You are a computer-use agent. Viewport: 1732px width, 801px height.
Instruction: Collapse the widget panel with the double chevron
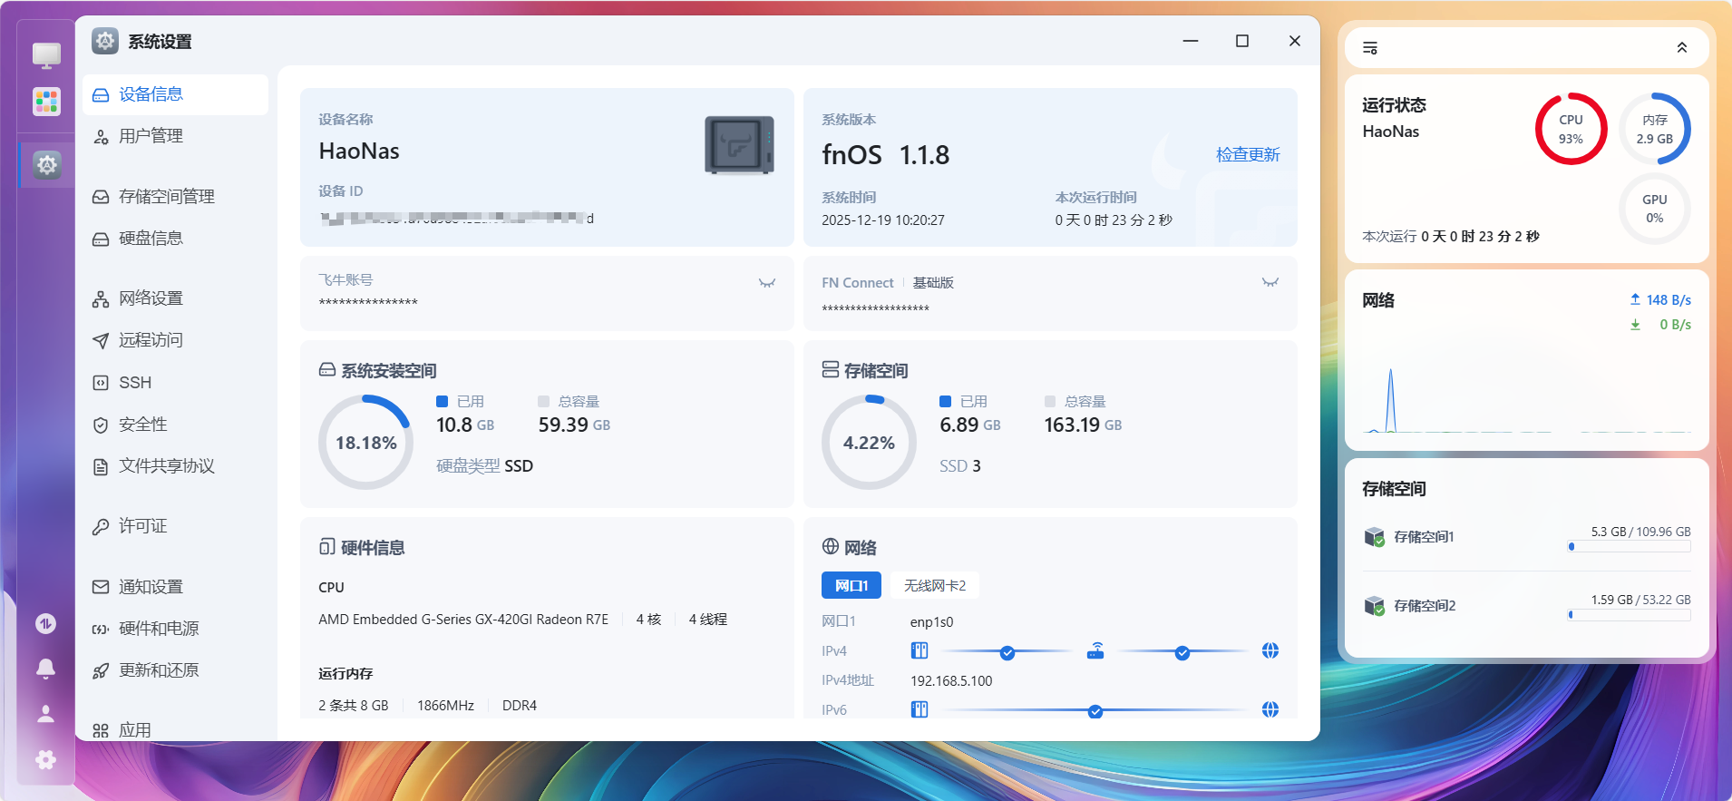[1681, 48]
